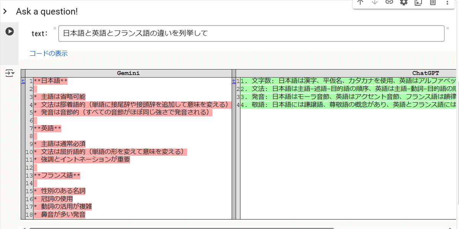Open more cell actions menu
The width and height of the screenshot is (459, 229).
click(x=447, y=2)
